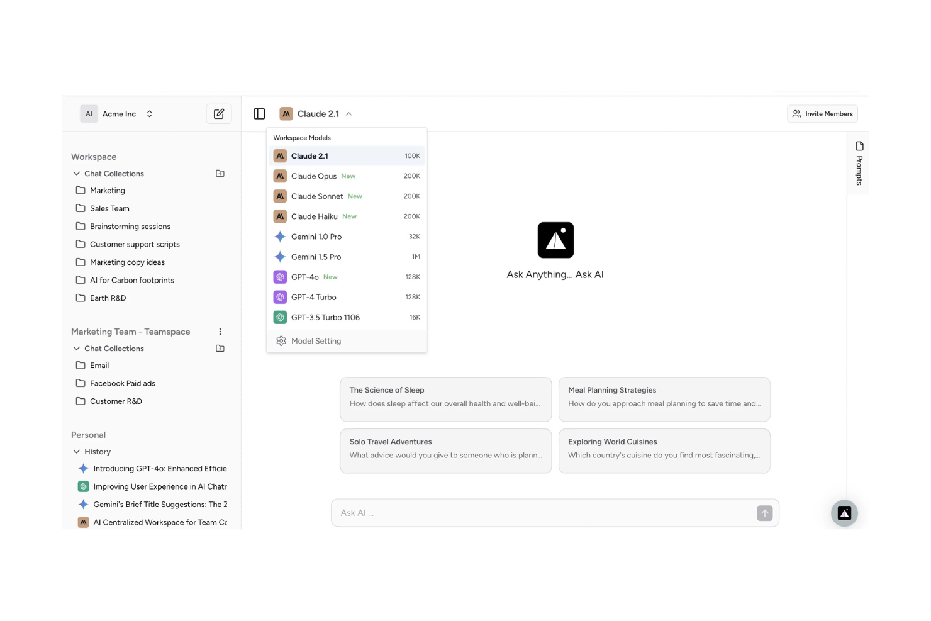
Task: Select Claude 2.1 from model list
Action: click(x=347, y=156)
